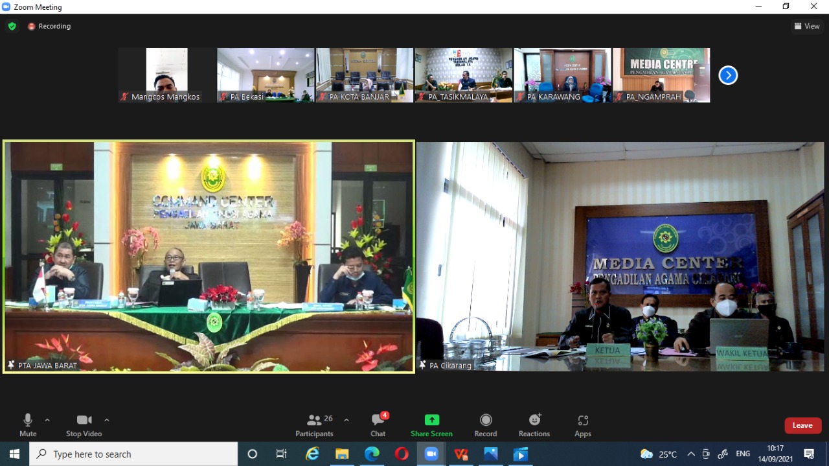Open the clock and calendar flyout
This screenshot has width=829, height=466.
coord(775,454)
